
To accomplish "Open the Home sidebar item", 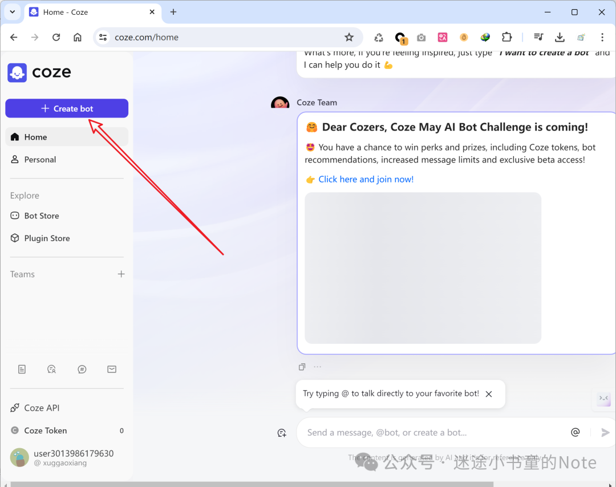I will coord(67,137).
